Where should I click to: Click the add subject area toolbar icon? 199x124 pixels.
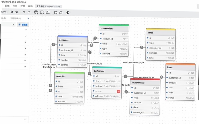tap(42, 12)
